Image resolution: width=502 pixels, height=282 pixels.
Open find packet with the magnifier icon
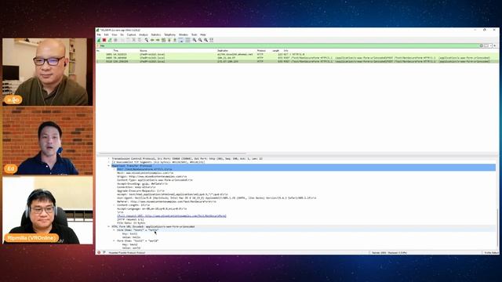tap(147, 40)
